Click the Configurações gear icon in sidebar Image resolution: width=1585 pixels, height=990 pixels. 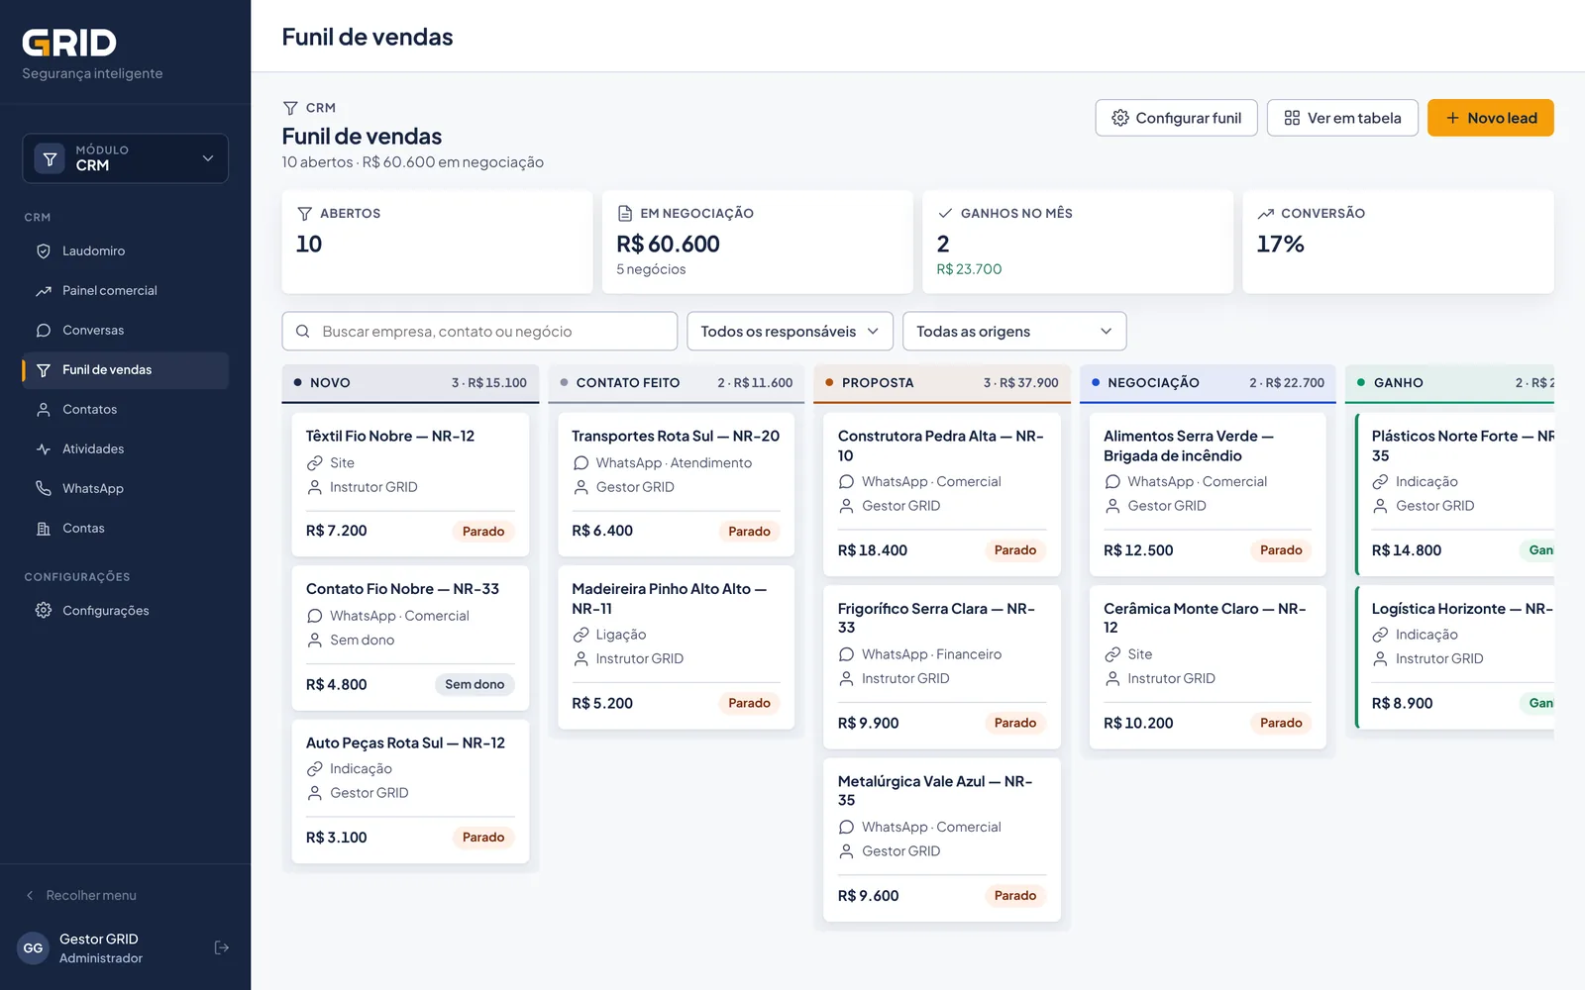44,611
